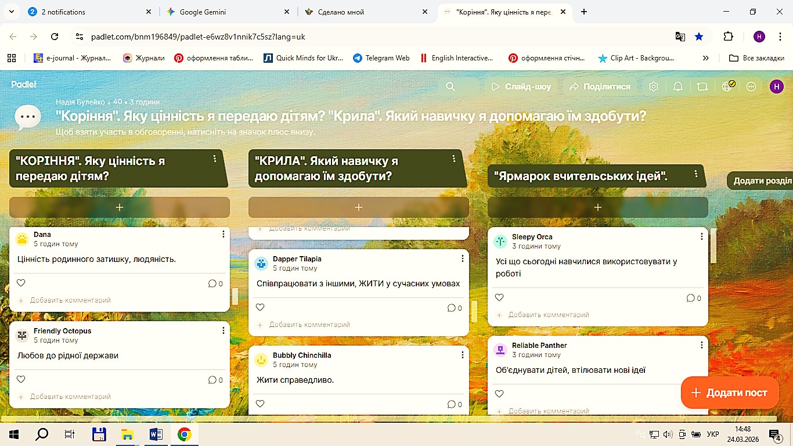Click comment field under Dana's post

pyautogui.click(x=70, y=300)
